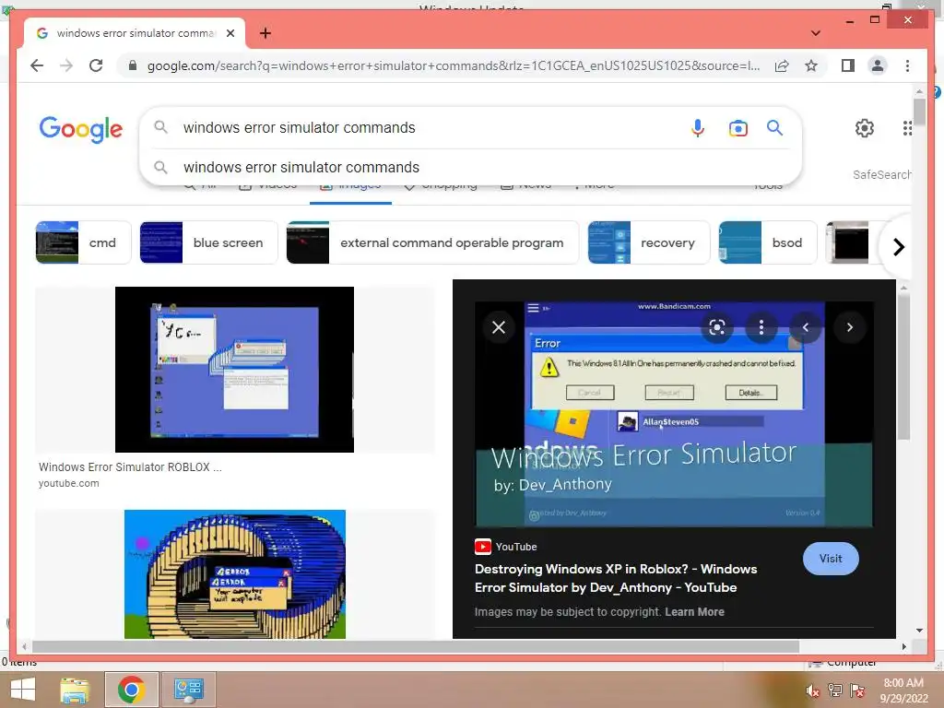
Task: Open the spiral error windows image result
Action: 235,574
